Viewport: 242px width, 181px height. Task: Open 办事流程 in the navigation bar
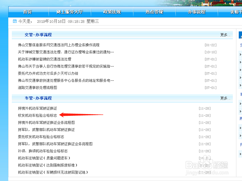click(197, 12)
